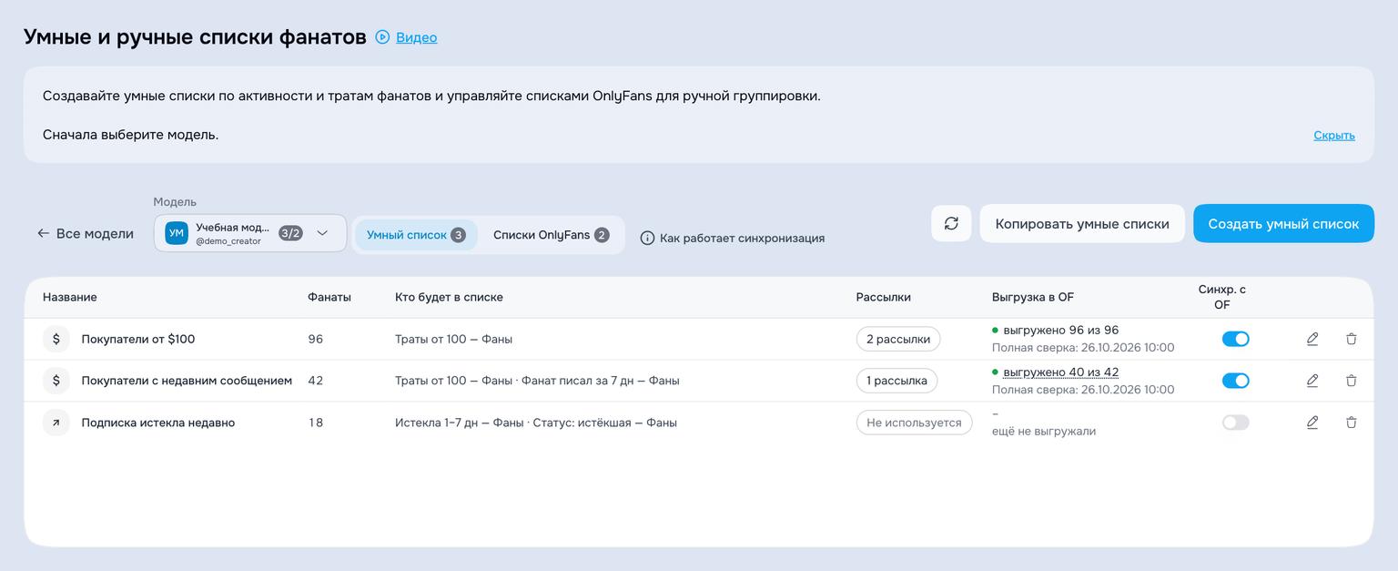Edit the "Покупатели от $100" list
1398x571 pixels.
pyautogui.click(x=1312, y=339)
